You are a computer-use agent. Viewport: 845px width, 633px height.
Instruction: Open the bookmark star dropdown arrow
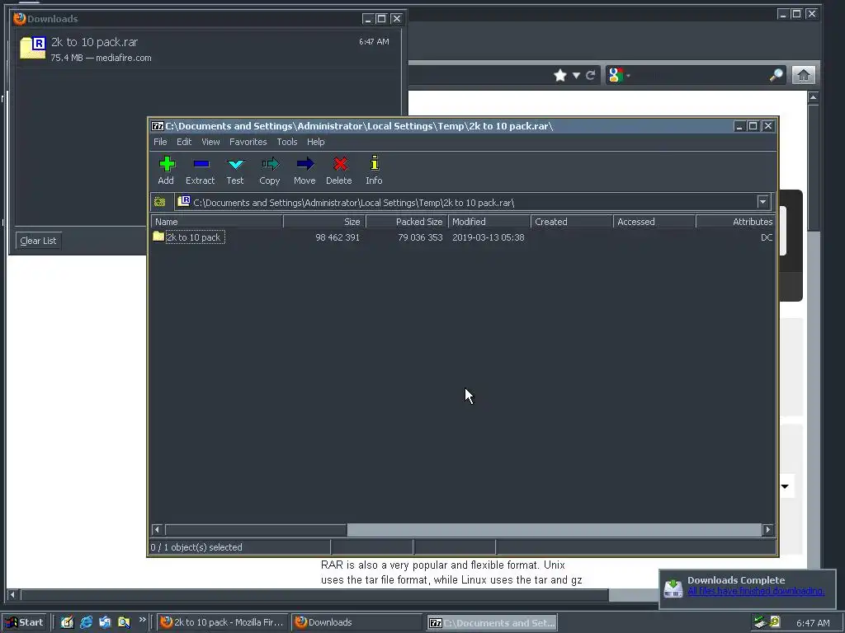coord(576,75)
